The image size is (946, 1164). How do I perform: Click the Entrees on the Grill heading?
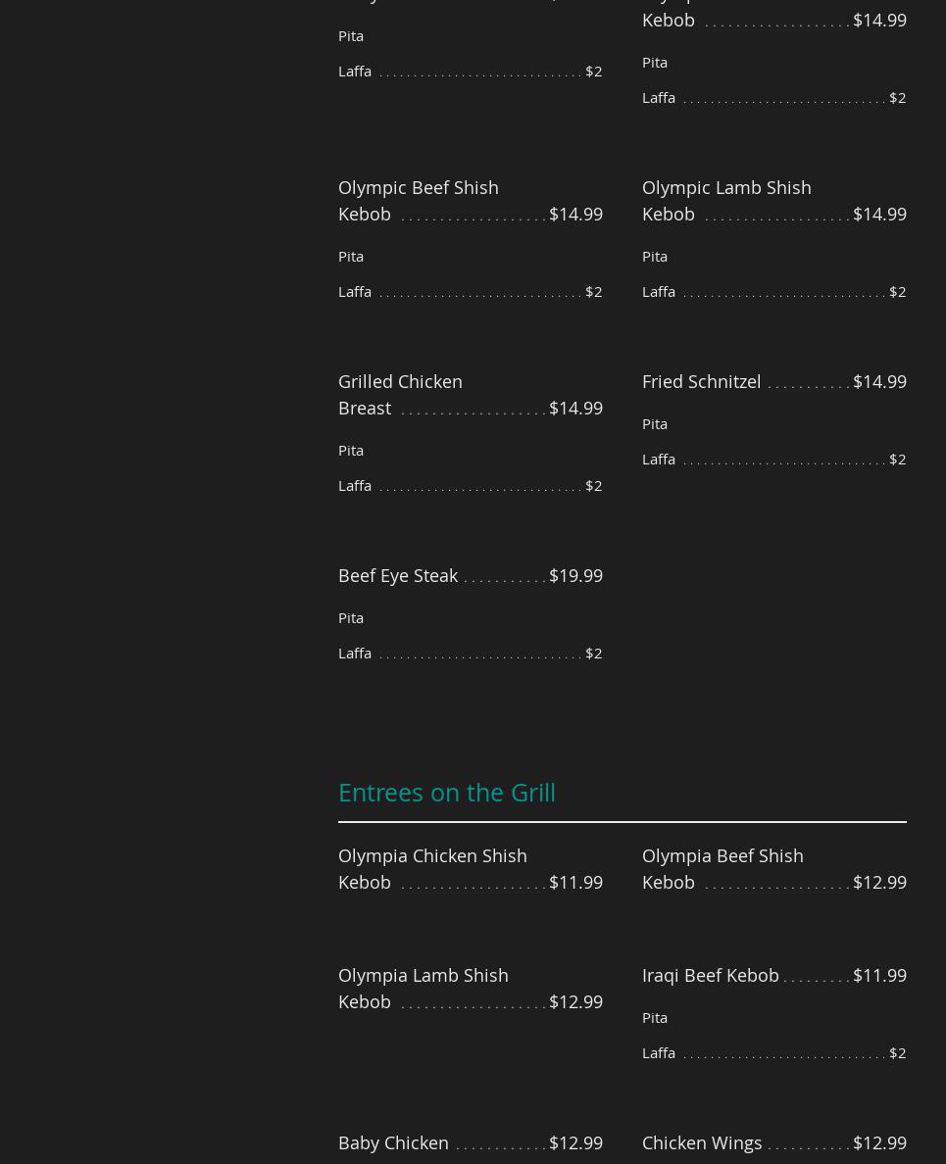[x=447, y=792]
